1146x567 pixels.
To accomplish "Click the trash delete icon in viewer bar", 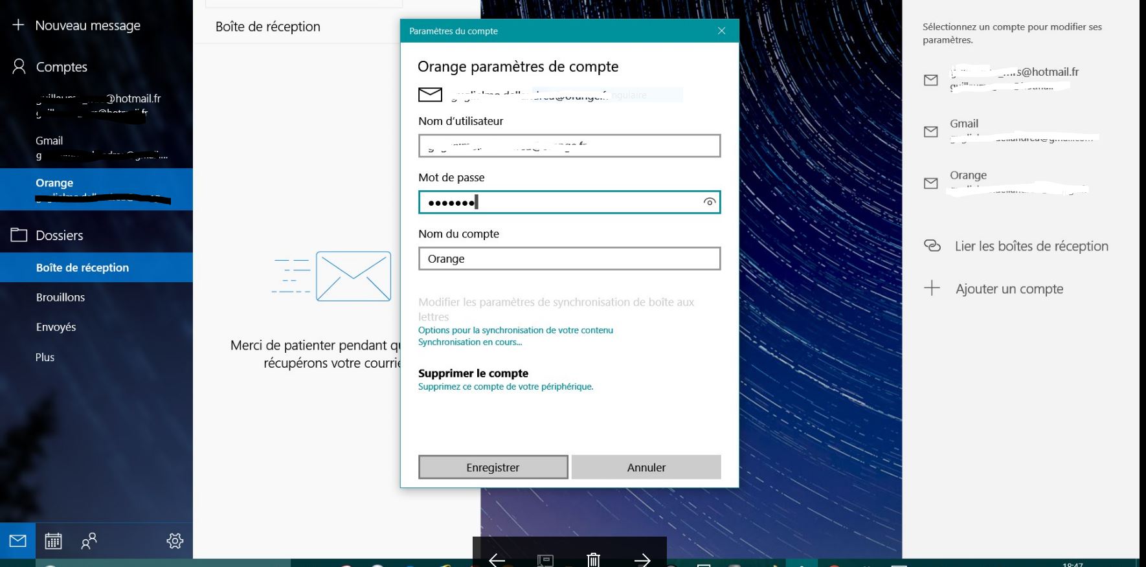I will coord(594,559).
